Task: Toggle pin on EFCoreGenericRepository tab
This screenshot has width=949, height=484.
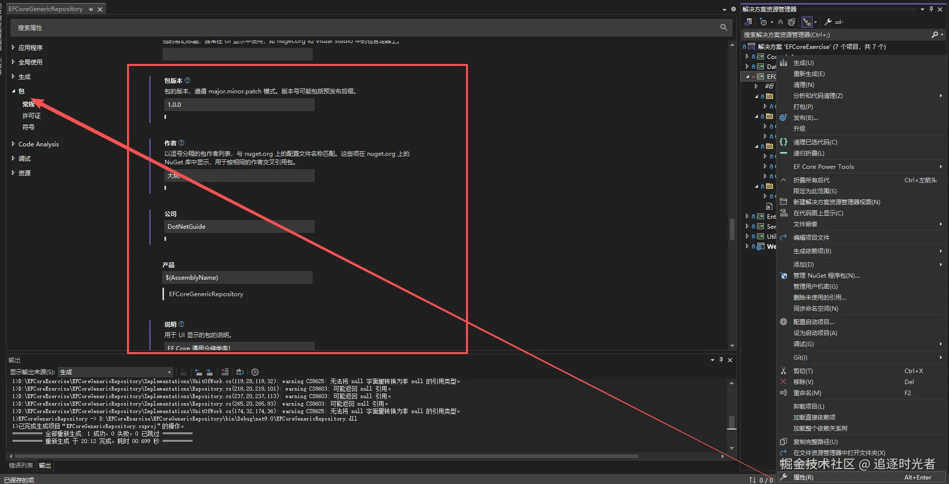Action: [x=90, y=9]
